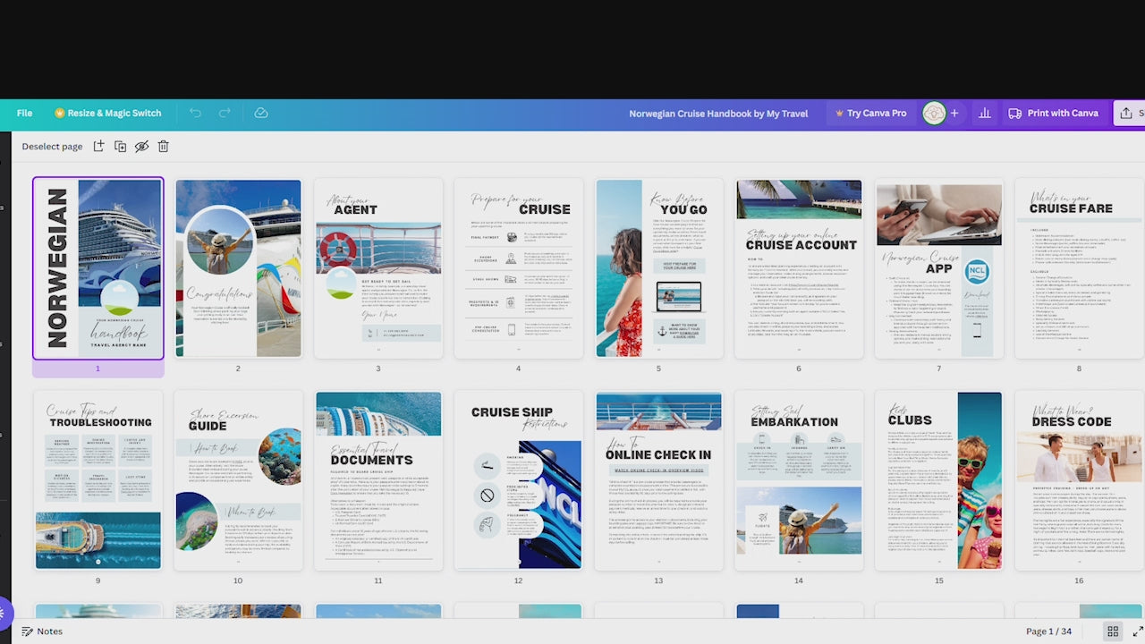Click the redo arrow icon
This screenshot has width=1145, height=644.
225,114
